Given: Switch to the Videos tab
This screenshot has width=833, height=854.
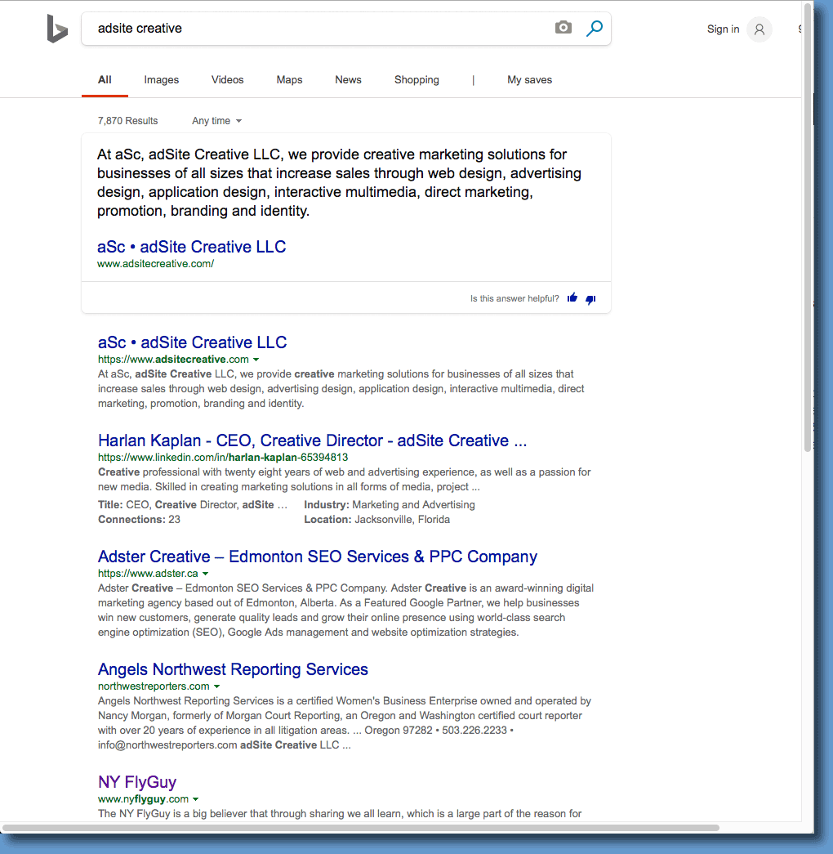Looking at the screenshot, I should click(228, 80).
